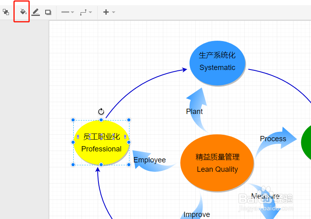Click the bottom-left resize handle of selection
This screenshot has width=311, height=219.
(73, 164)
